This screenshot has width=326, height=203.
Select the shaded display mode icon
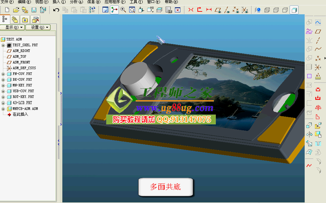[294, 10]
